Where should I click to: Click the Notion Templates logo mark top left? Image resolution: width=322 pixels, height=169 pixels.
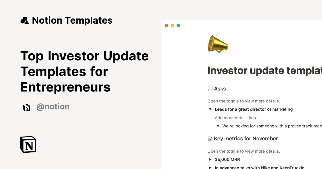[x=24, y=20]
